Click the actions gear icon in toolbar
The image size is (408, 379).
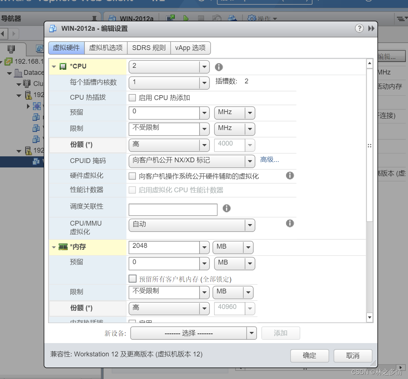252,18
